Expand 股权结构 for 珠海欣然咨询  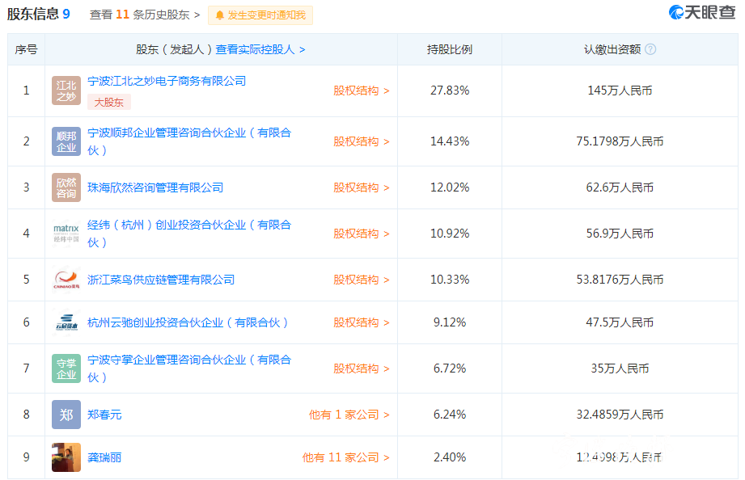pyautogui.click(x=362, y=187)
